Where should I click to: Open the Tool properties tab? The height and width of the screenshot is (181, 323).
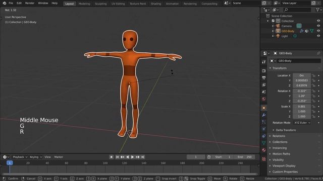coord(264,62)
